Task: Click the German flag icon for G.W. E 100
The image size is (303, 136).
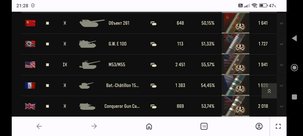Action: (30, 44)
